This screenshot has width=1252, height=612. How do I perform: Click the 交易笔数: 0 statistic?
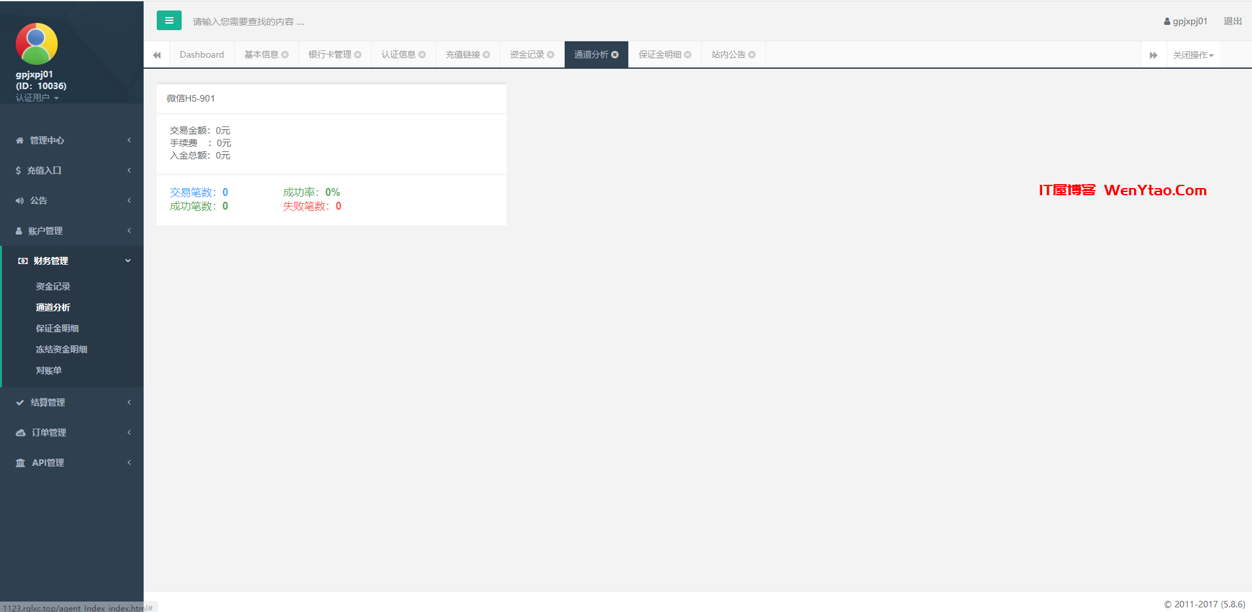[199, 192]
